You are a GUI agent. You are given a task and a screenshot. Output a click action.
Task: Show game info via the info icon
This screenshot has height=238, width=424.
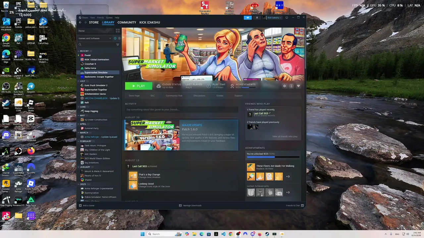pyautogui.click(x=291, y=86)
